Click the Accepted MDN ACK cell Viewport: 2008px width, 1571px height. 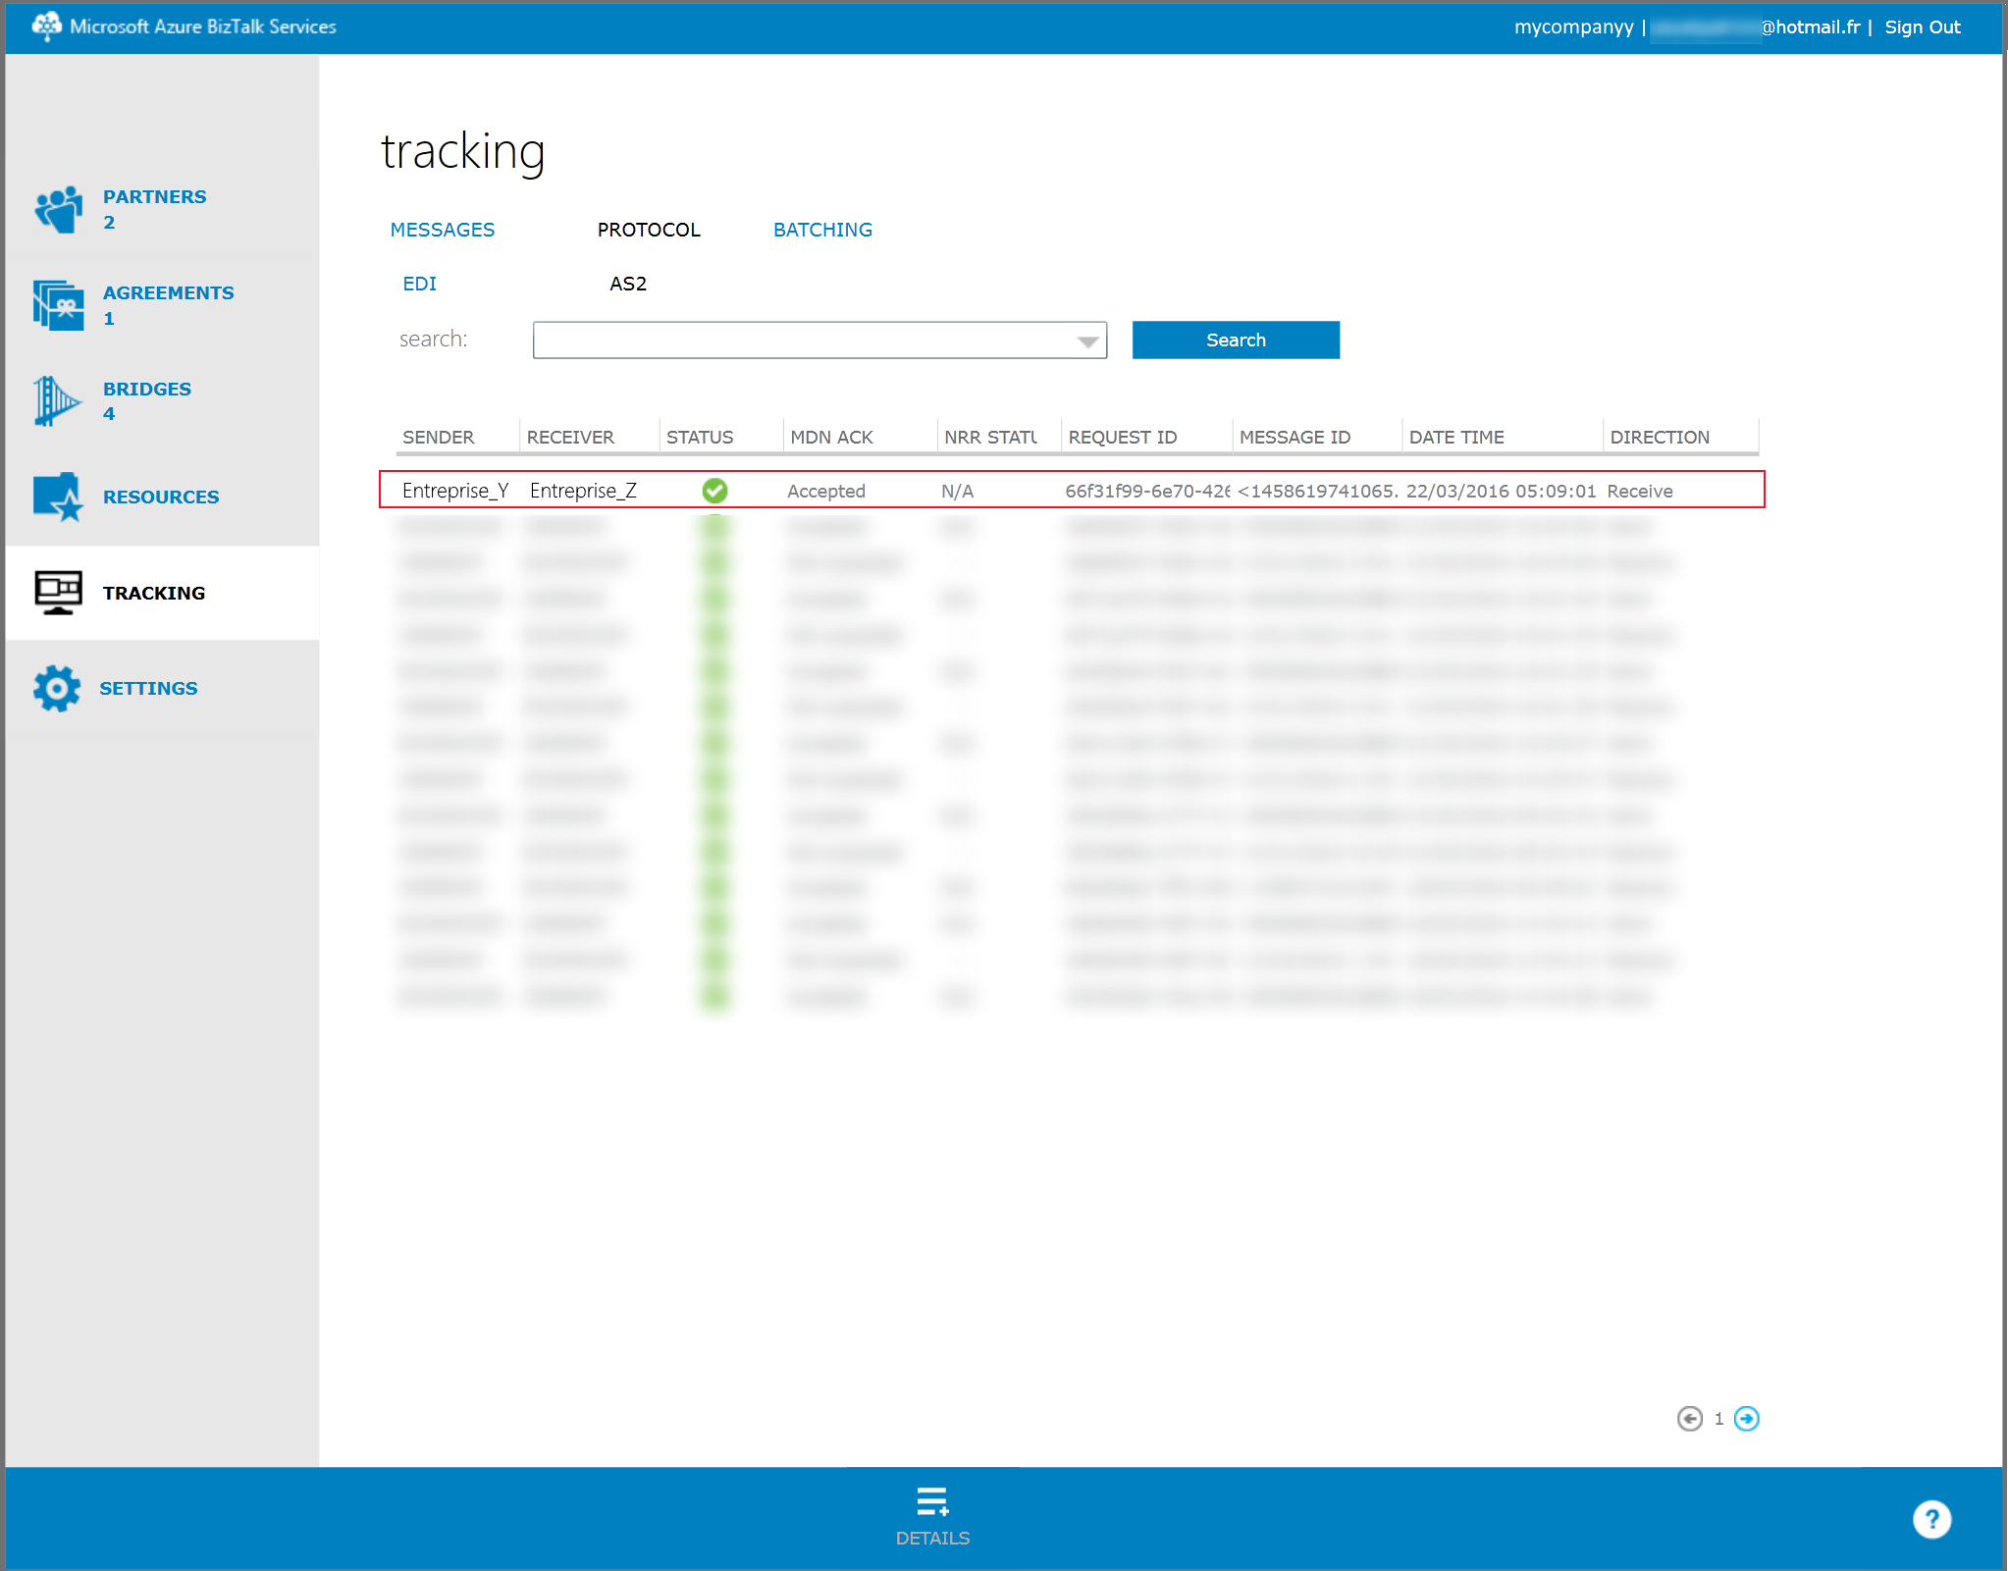(x=826, y=491)
